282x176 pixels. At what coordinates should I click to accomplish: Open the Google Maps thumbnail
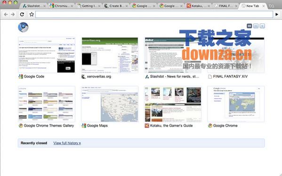[x=110, y=104]
